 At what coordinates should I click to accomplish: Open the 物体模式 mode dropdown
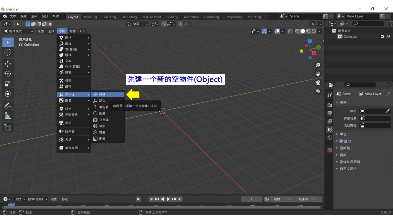click(x=18, y=31)
